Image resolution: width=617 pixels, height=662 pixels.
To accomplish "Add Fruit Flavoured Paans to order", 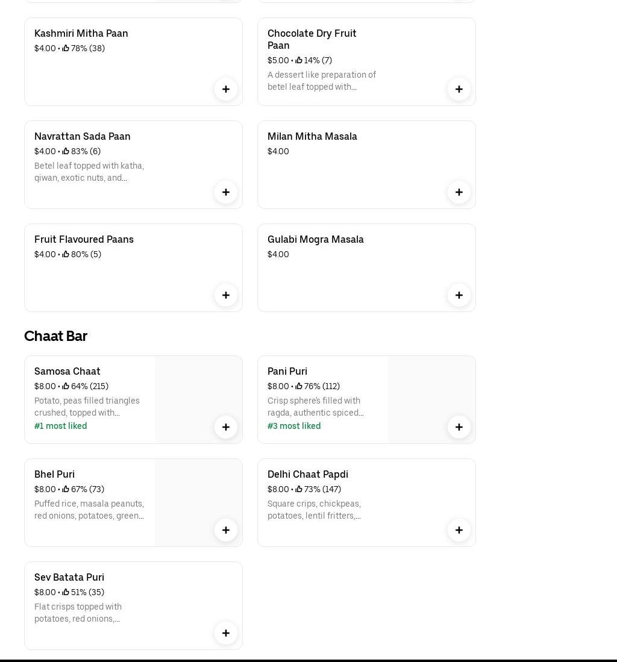I will 225,295.
